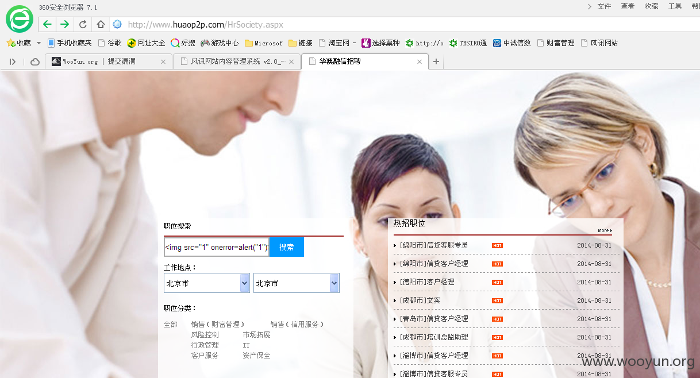Screen dimensions: 700x378
Task: Open [德阳市]客户经理 job
Action: point(427,282)
